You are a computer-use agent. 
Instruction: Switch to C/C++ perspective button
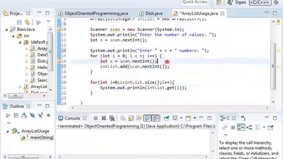[x=260, y=2]
